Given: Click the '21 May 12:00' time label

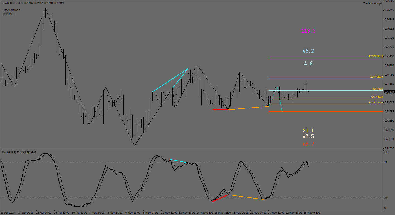Looking at the screenshot, I should point(276,212).
